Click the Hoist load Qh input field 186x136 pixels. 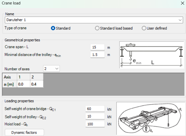[95, 124]
